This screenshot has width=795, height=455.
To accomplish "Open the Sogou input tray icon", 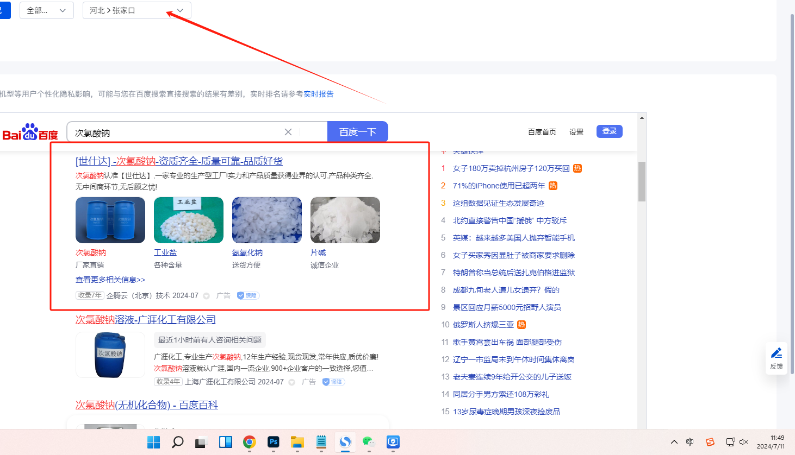I will point(710,442).
